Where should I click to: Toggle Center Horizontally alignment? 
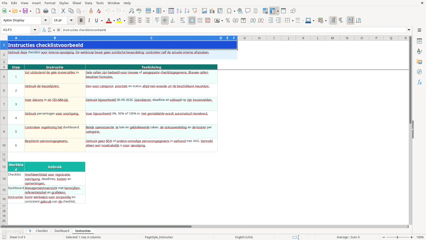(140, 21)
